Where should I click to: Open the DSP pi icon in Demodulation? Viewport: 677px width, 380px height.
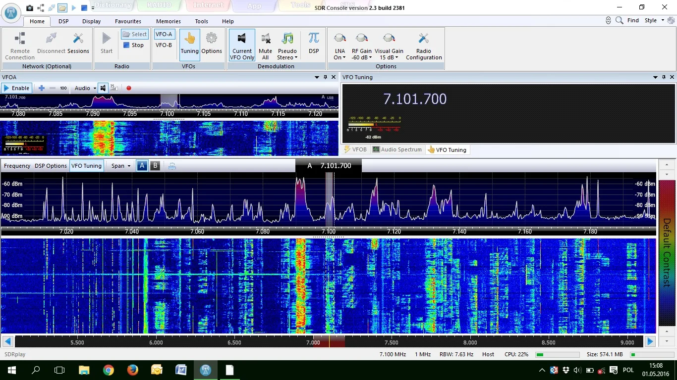314,39
